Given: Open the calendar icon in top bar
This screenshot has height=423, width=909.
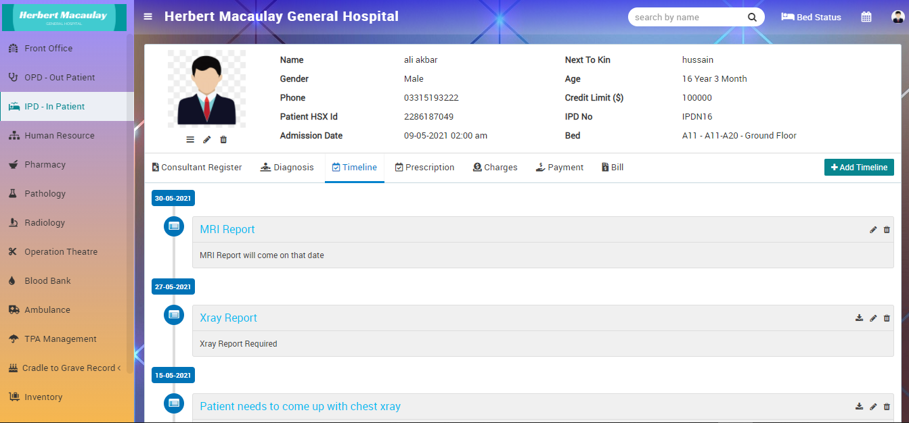Looking at the screenshot, I should coord(866,17).
